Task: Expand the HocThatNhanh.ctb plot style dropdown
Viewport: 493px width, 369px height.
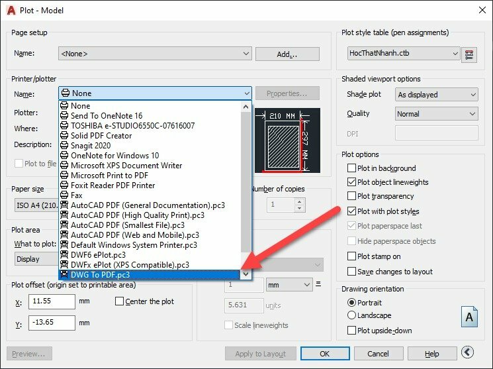Action: coord(404,54)
